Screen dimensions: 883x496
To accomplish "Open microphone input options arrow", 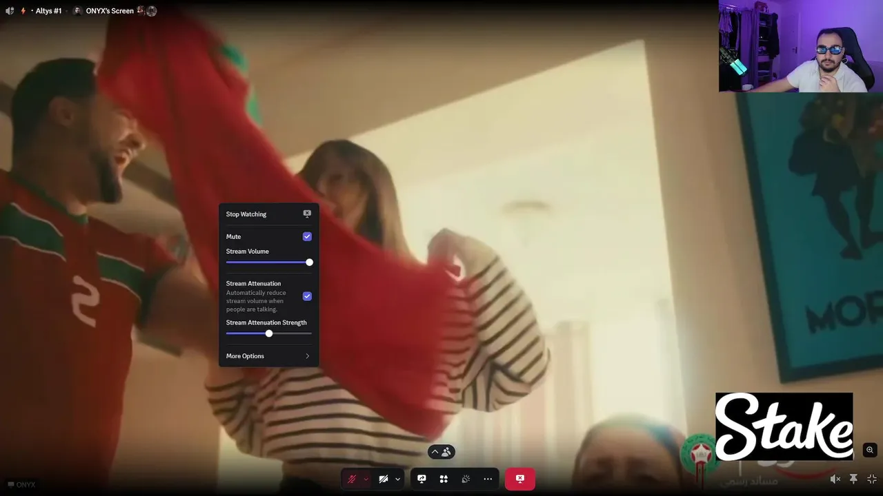I will (366, 479).
